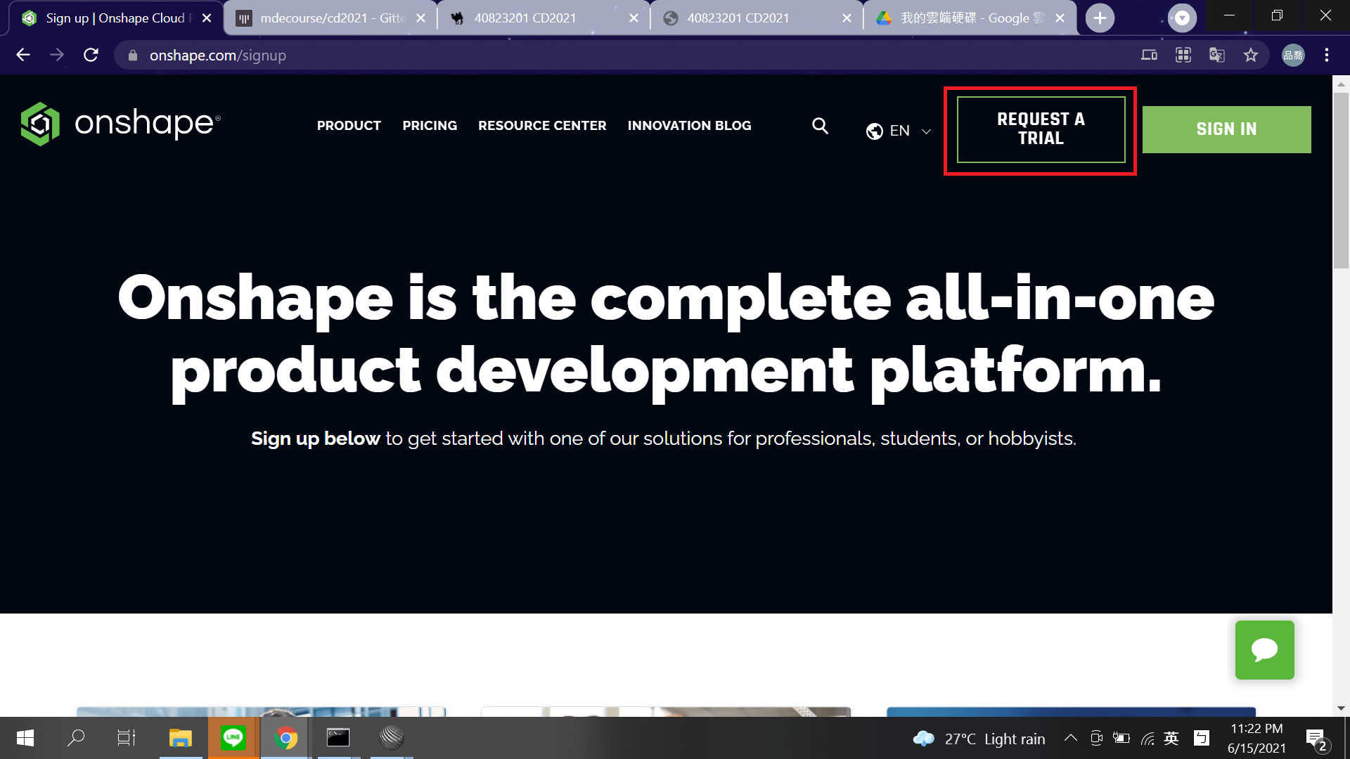This screenshot has width=1350, height=759.
Task: Open LINE app from taskbar
Action: (x=233, y=738)
